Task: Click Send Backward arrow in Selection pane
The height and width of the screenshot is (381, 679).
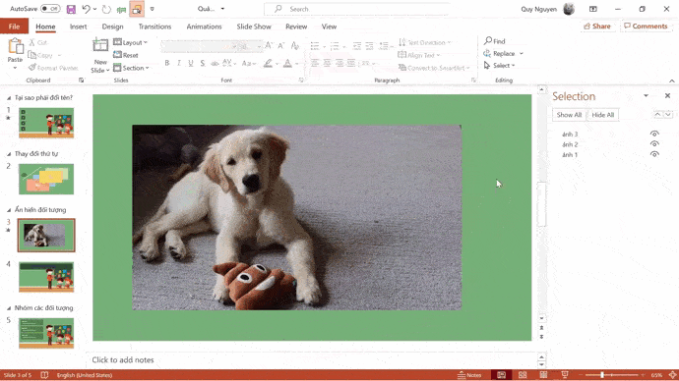Action: pyautogui.click(x=668, y=115)
